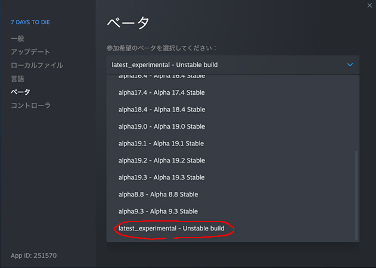Screen dimensions: 376x268
Task: Click the dropdown chevron arrow icon
Action: 350,64
